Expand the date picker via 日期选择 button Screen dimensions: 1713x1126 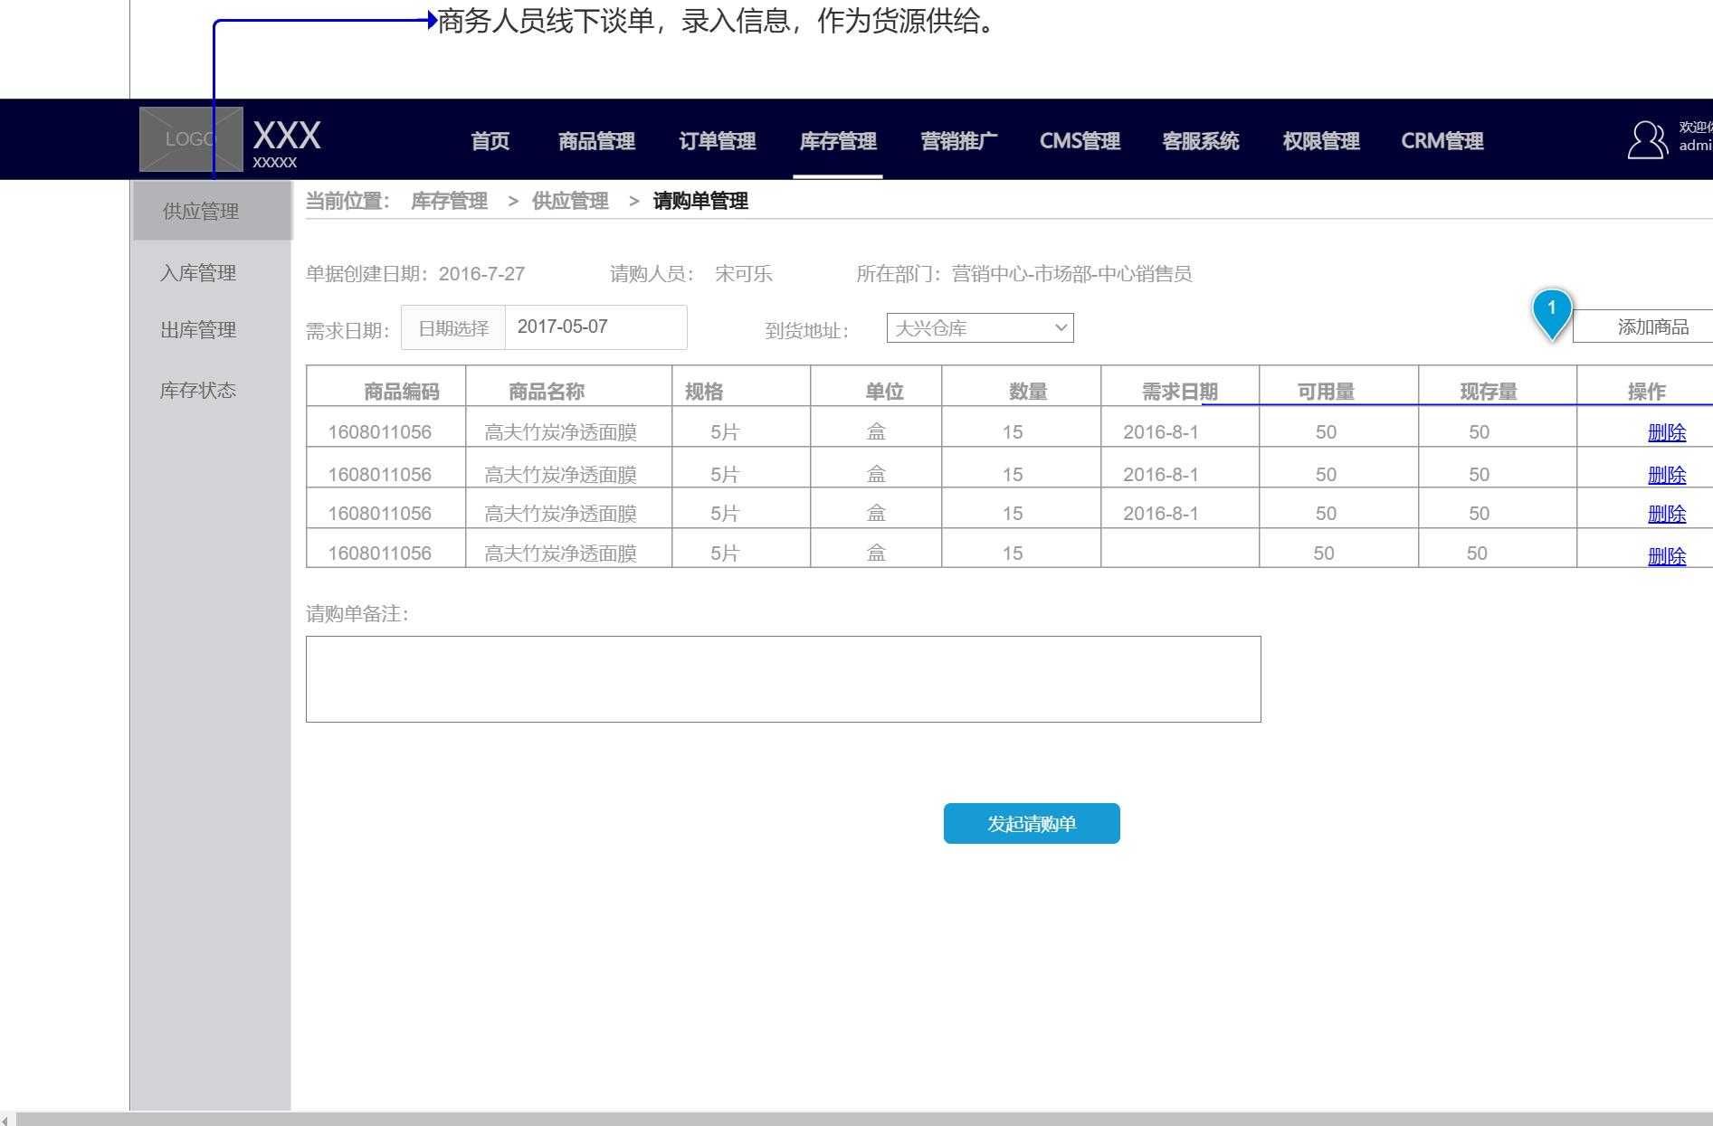tap(452, 326)
